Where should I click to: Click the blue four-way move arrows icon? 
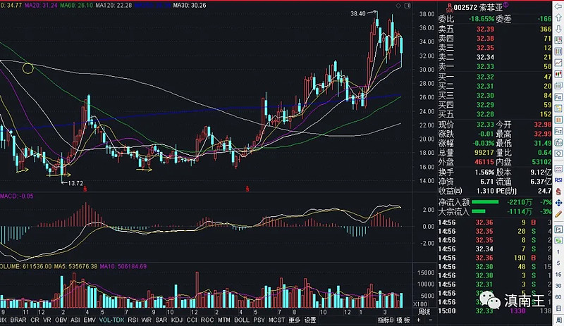[x=558, y=203]
